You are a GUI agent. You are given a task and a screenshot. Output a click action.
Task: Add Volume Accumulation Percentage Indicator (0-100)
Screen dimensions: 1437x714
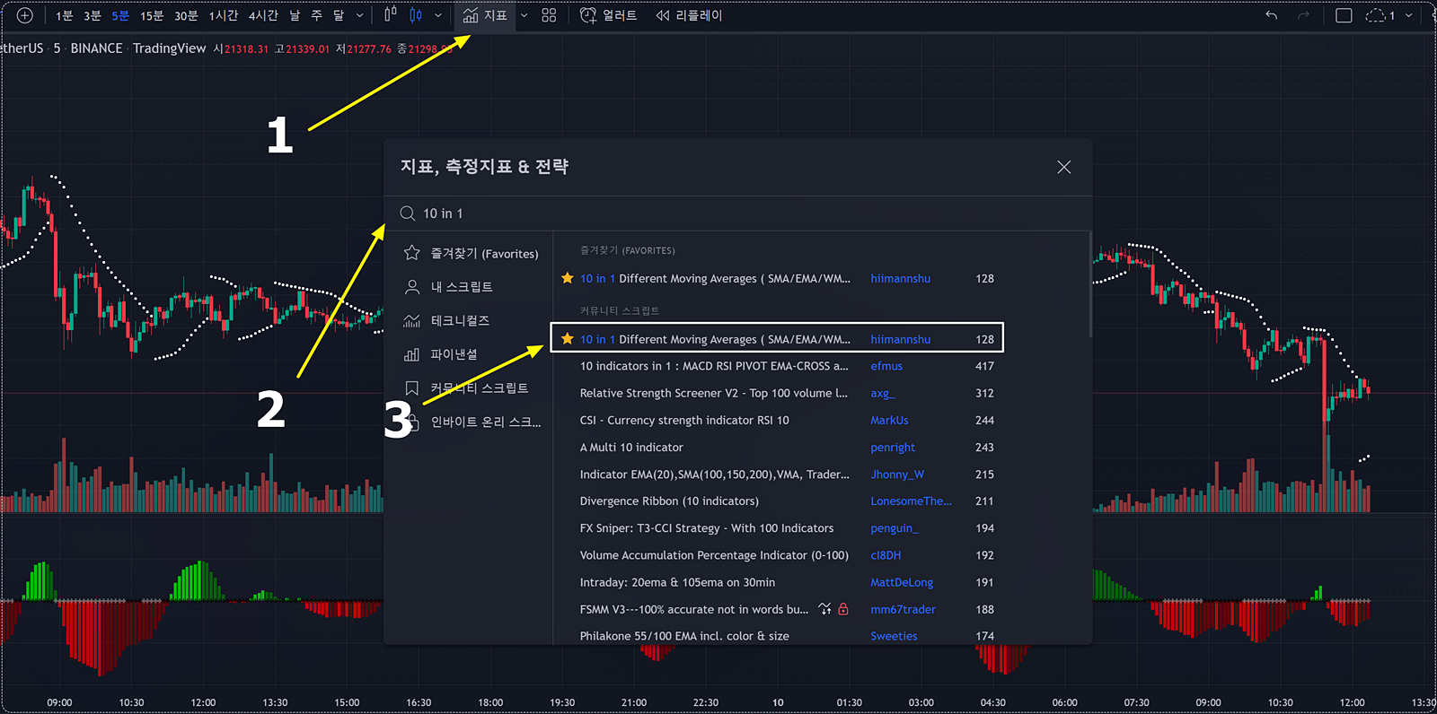(x=714, y=555)
